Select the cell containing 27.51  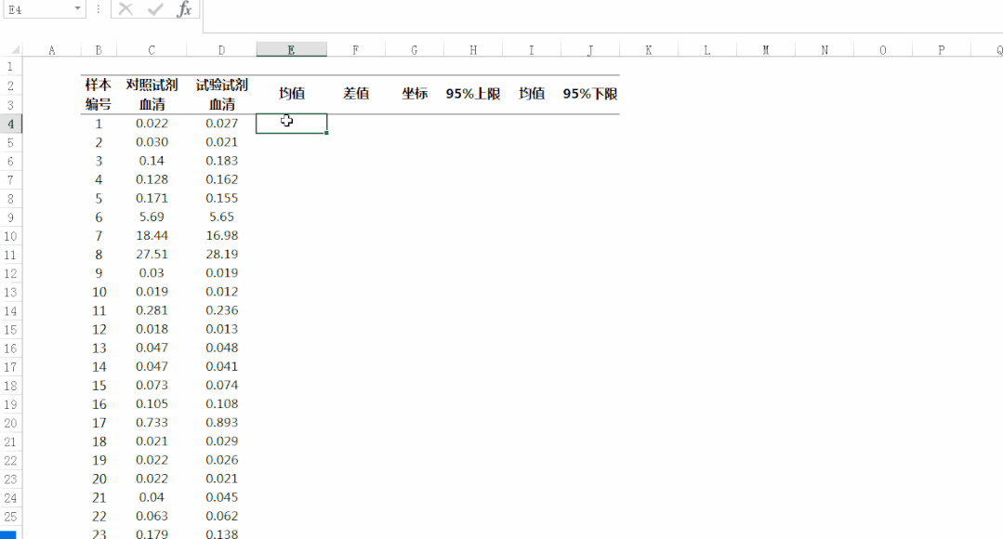tap(152, 255)
